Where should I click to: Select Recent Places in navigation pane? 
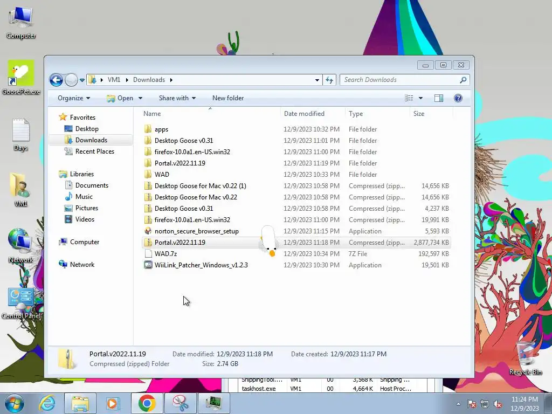point(94,151)
